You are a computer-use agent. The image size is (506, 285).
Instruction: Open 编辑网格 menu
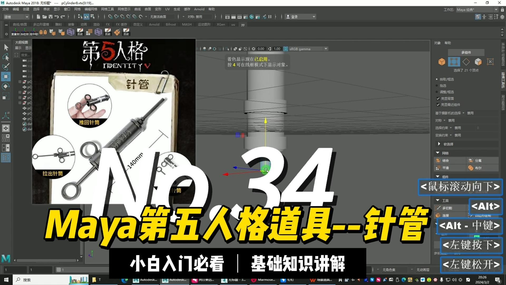(x=91, y=9)
